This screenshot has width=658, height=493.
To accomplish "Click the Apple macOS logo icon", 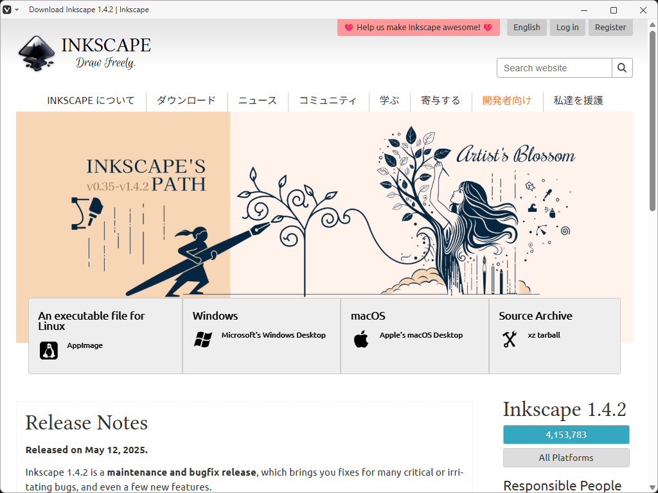I will (x=361, y=339).
